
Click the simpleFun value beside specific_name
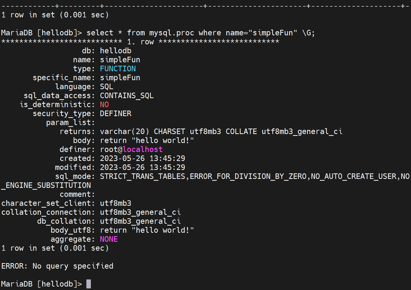[x=120, y=78]
